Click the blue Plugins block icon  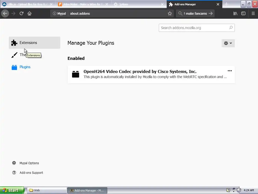[x=14, y=67]
